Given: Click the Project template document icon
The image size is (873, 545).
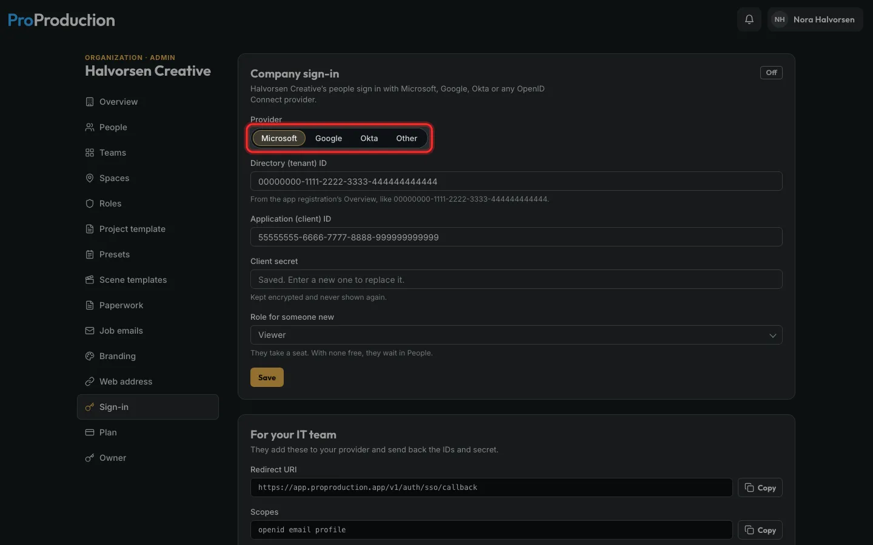Looking at the screenshot, I should (x=90, y=229).
